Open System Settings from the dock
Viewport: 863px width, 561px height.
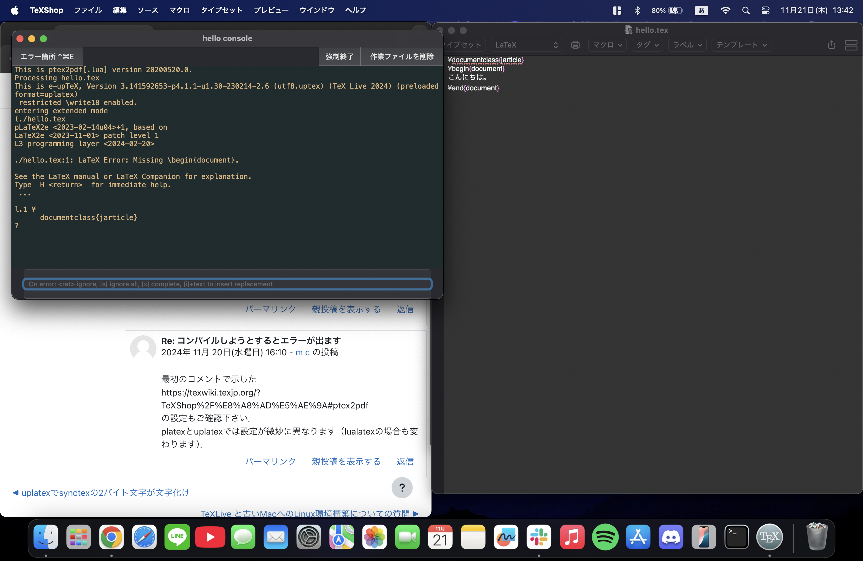[x=309, y=537]
